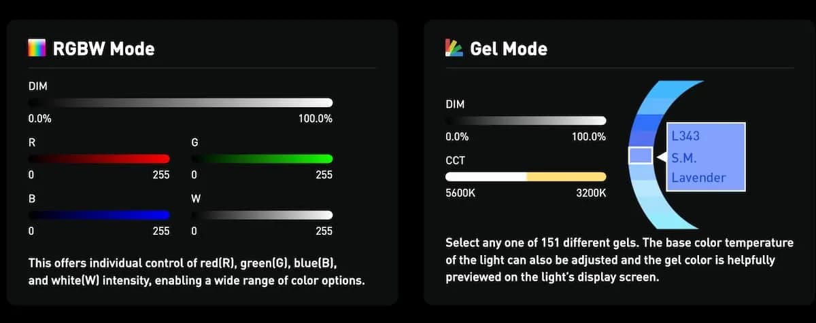Select the Gel Mode heading
816x323 pixels.
[x=508, y=49]
